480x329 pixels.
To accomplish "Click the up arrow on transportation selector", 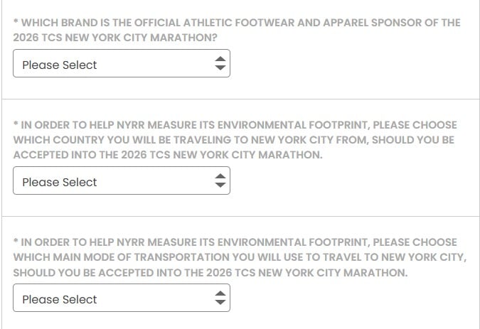I will (x=220, y=294).
